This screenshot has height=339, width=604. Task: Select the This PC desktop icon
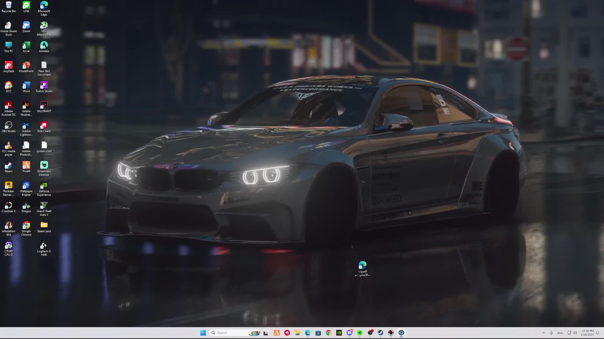tap(8, 47)
